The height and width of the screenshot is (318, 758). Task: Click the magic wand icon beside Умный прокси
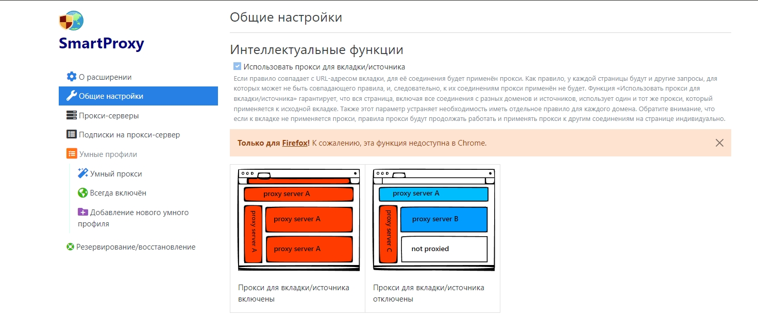click(x=83, y=173)
